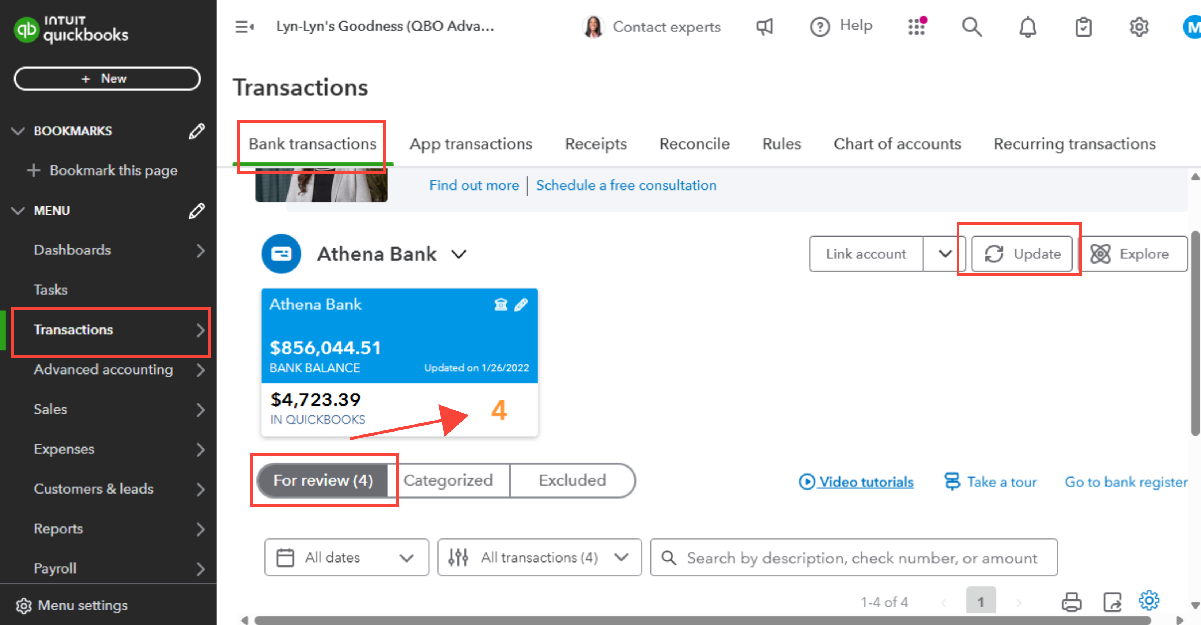Switch to the Receipts tab
Viewport: 1201px width, 625px height.
pos(596,144)
